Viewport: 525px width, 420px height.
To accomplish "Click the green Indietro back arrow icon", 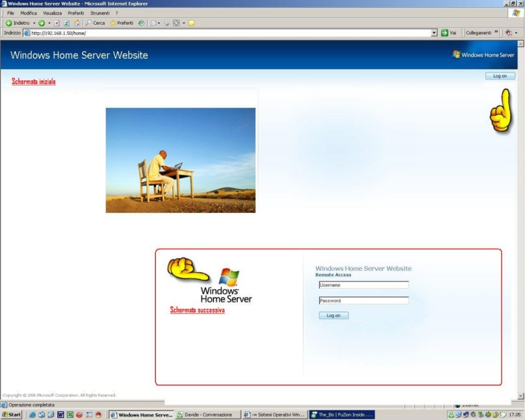I will click(x=9, y=23).
